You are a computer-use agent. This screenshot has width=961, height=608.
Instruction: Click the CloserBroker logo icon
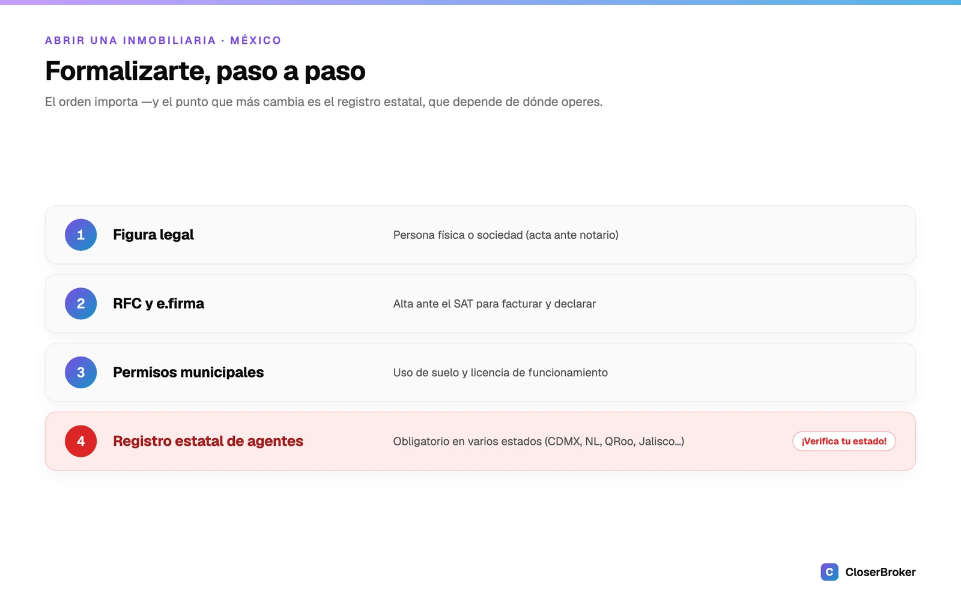tap(829, 572)
